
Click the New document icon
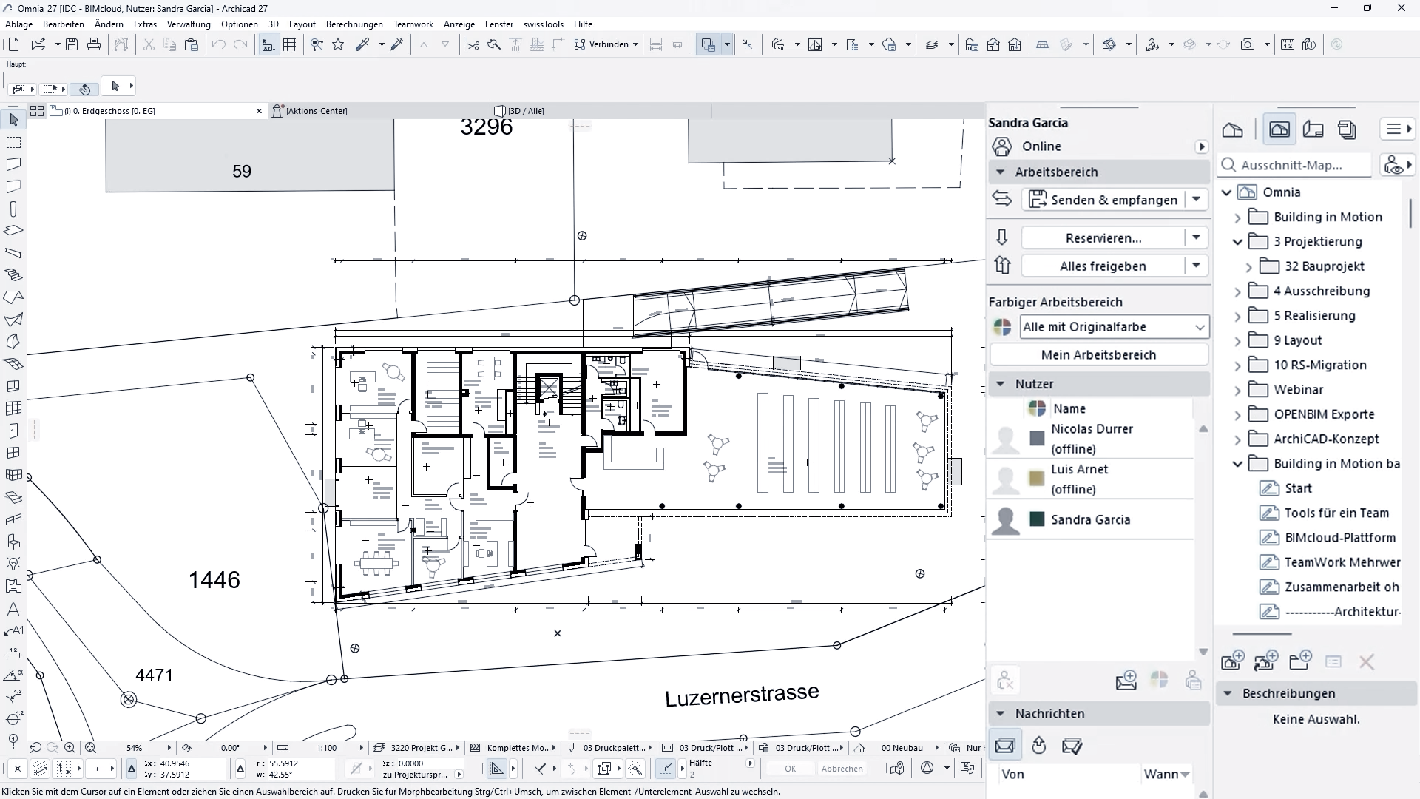[x=13, y=44]
